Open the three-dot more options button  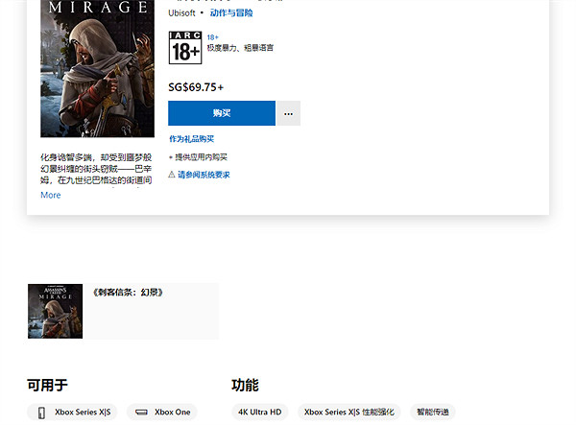click(289, 113)
